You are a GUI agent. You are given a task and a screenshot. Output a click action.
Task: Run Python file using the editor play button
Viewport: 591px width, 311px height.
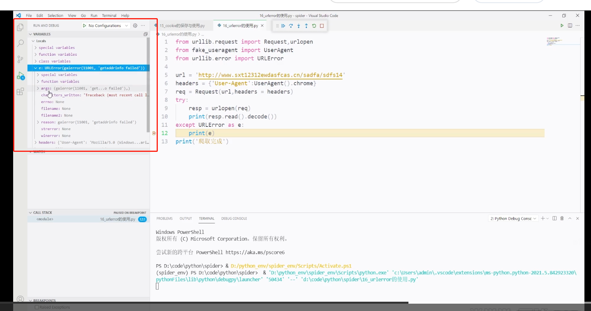(562, 25)
